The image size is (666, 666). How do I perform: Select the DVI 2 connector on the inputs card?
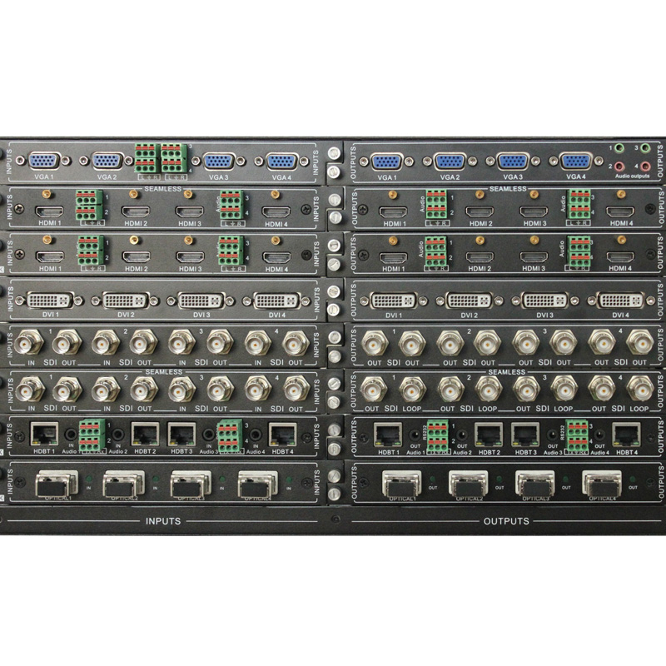126,301
